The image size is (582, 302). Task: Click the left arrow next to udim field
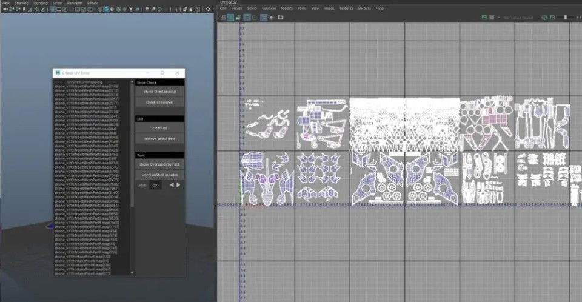(171, 185)
